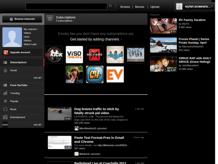Screen dimensions: 218x164
Task: Select Social in the sidebar
Action: pyautogui.click(x=22, y=71)
